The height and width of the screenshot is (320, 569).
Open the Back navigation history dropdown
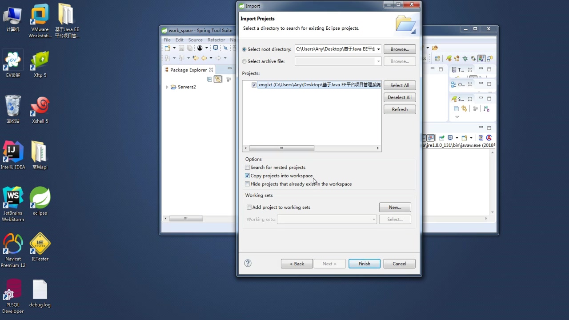(x=211, y=58)
